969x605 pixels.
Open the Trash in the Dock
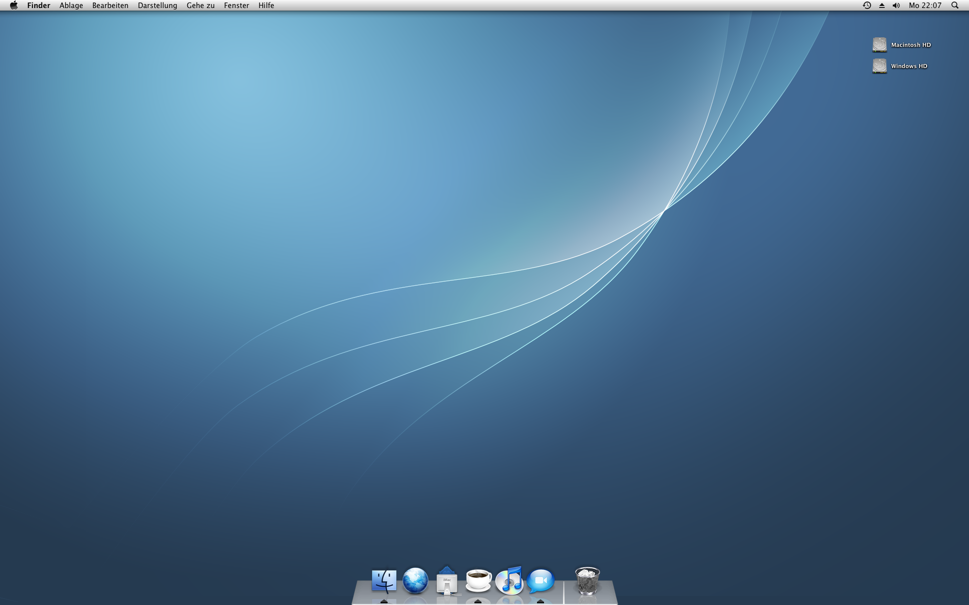click(587, 581)
